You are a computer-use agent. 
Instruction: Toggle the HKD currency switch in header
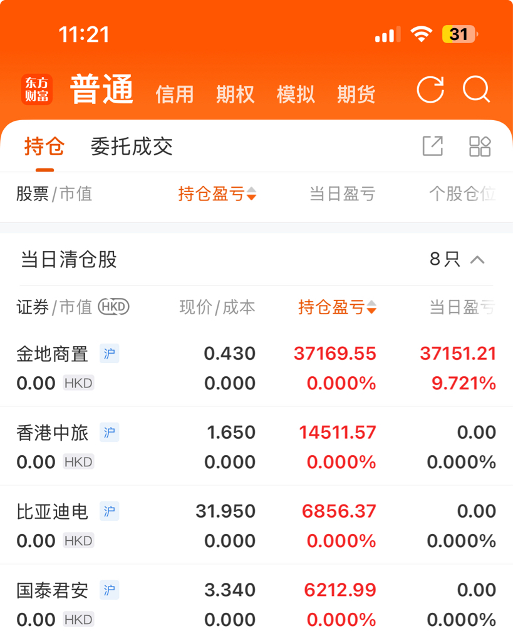point(114,307)
